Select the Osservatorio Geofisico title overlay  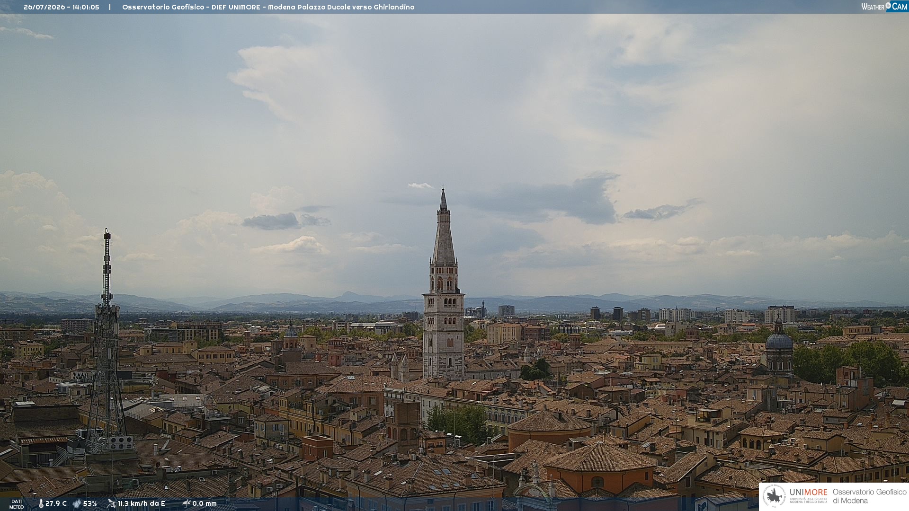click(268, 7)
